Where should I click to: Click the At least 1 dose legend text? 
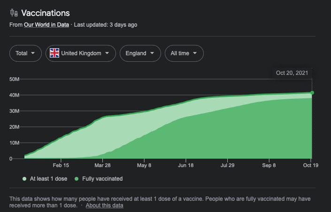click(x=50, y=179)
